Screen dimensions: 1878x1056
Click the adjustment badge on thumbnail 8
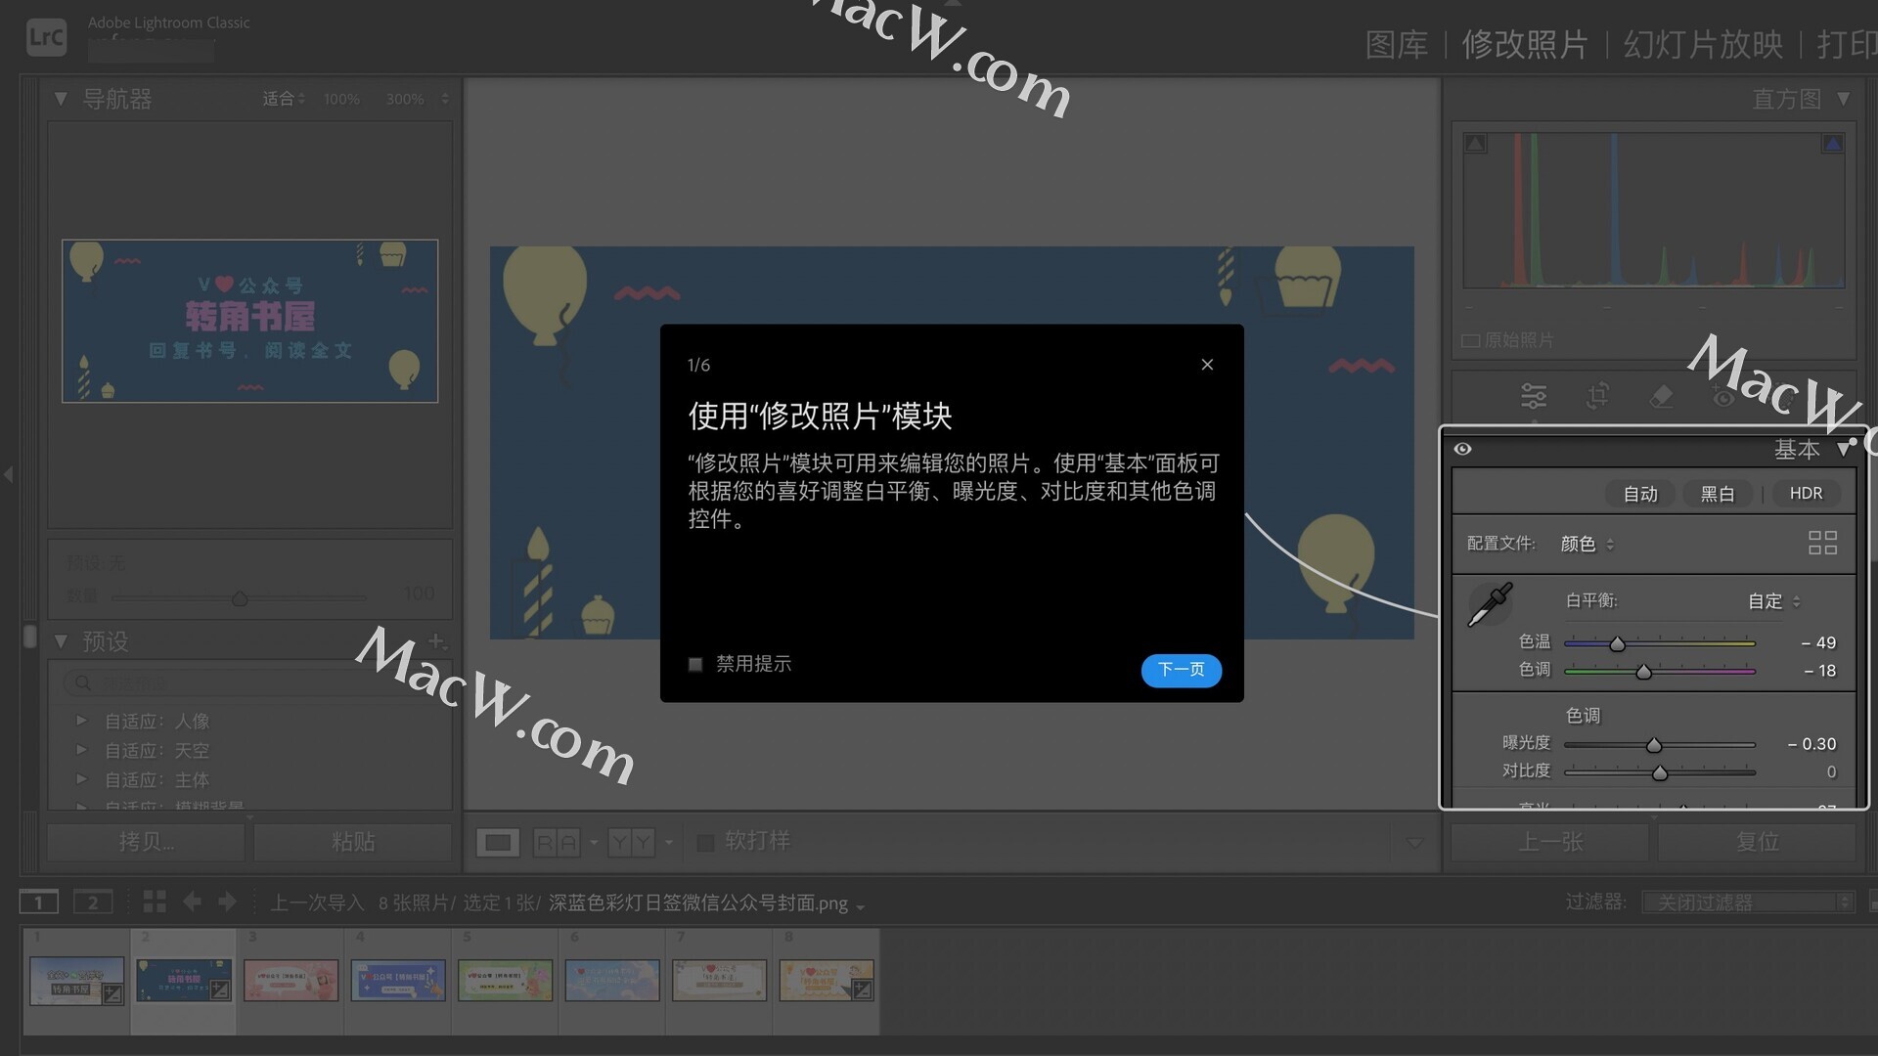coord(862,990)
